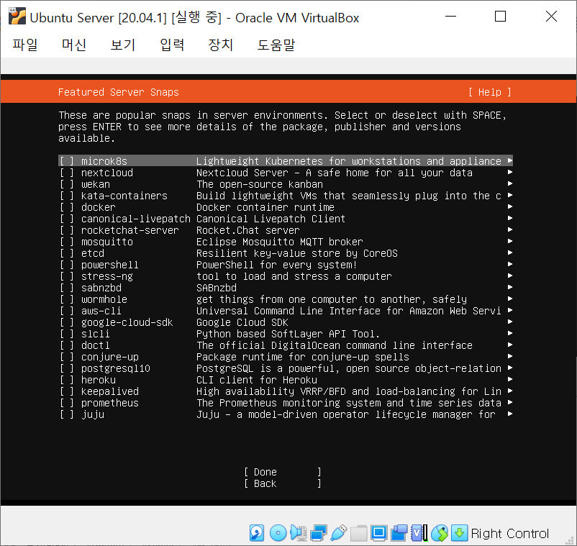Expand rocketchat-server details arrow
This screenshot has width=577, height=546.
click(x=510, y=229)
